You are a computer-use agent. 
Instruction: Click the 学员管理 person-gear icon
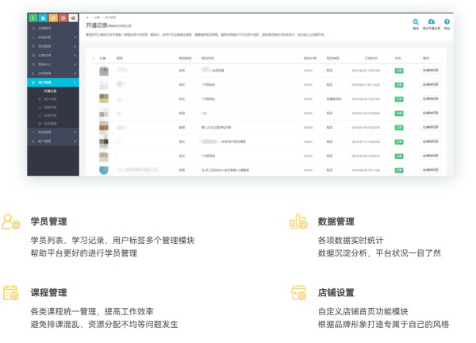point(10,222)
